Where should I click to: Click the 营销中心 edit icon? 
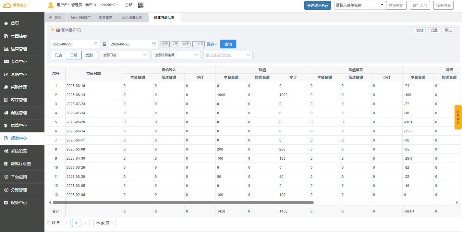coord(6,75)
